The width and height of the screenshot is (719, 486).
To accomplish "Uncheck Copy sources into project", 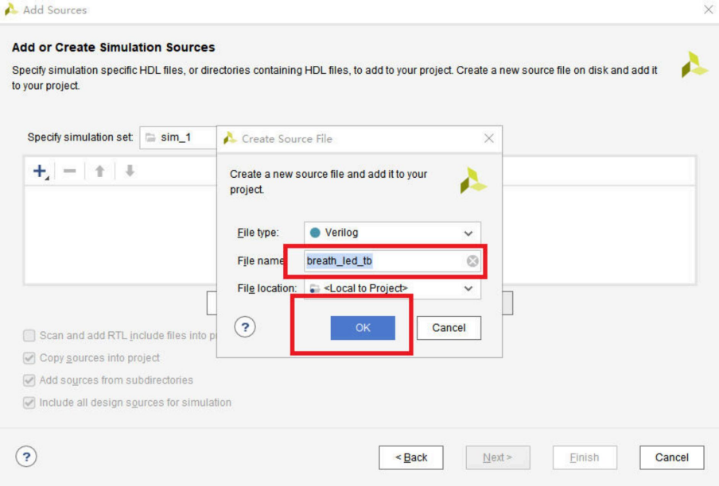I will click(x=29, y=358).
